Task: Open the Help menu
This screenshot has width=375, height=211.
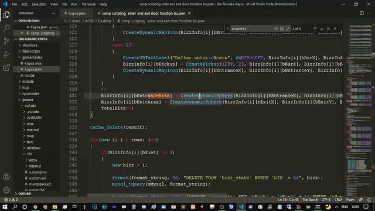Action: [103, 4]
